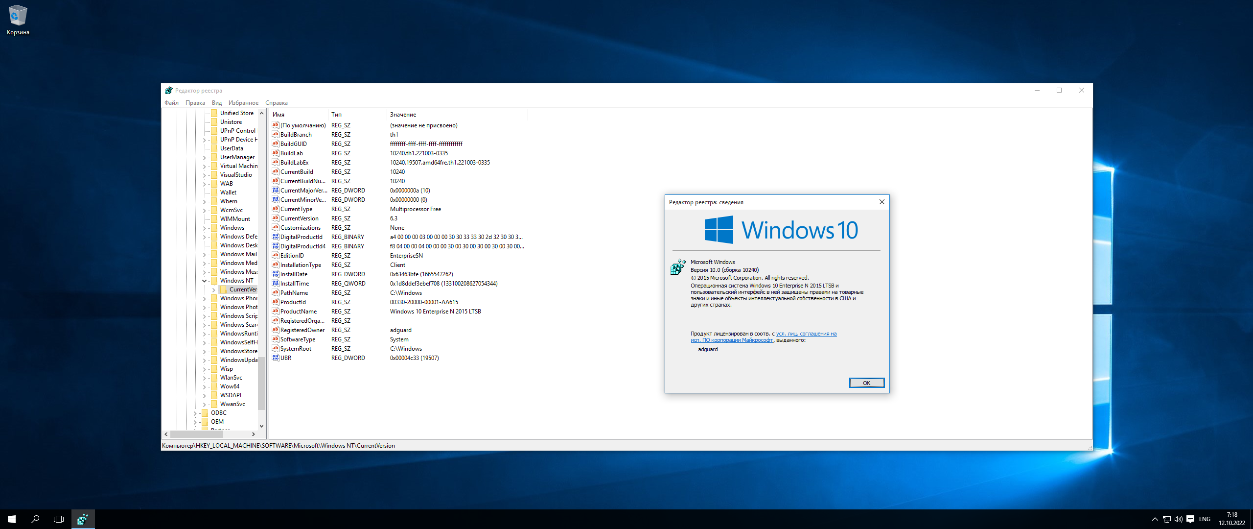Open the Microsoft license terms link
Image resolution: width=1253 pixels, height=529 pixels.
[806, 334]
